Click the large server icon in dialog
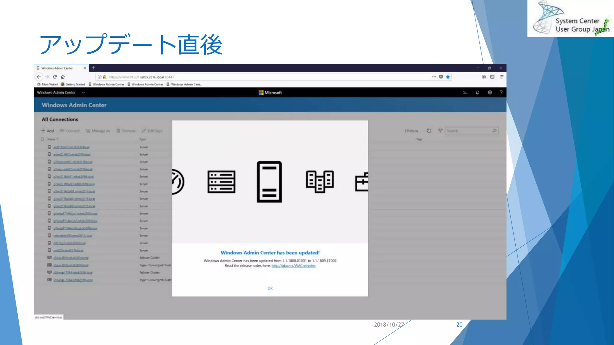Screen dimensions: 614x345 click(x=269, y=182)
